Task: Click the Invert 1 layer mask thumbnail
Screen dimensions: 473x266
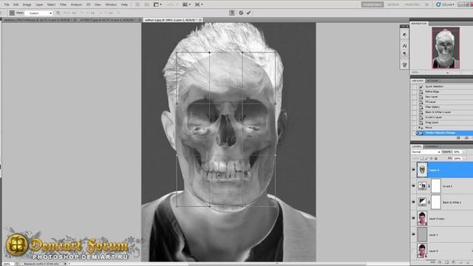Action: (436, 186)
